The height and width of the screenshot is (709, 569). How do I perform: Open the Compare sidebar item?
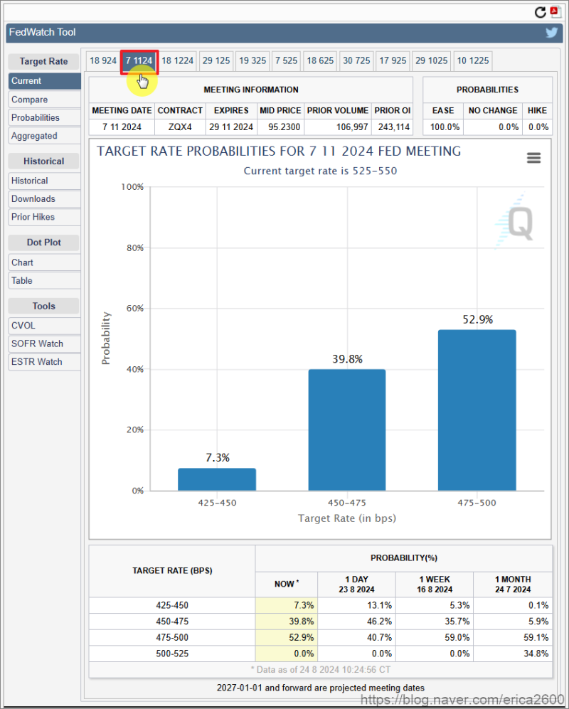pyautogui.click(x=44, y=100)
